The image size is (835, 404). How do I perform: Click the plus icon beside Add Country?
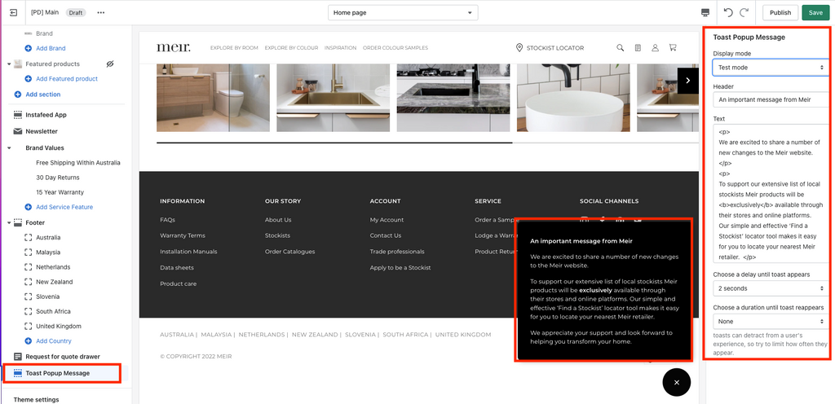pos(29,341)
